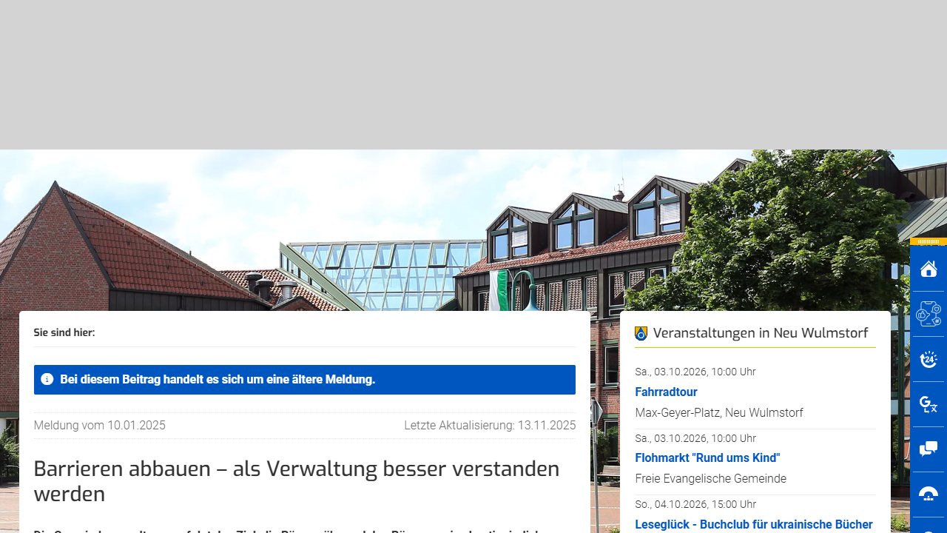Image resolution: width=947 pixels, height=533 pixels.
Task: Open the social media phone icon in the sidebar
Action: click(929, 314)
